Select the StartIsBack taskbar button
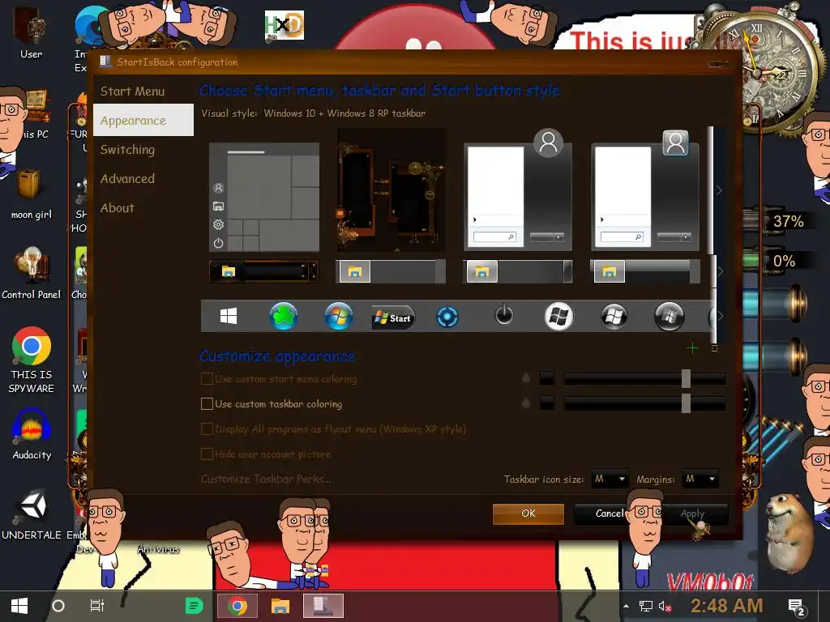 click(x=323, y=606)
